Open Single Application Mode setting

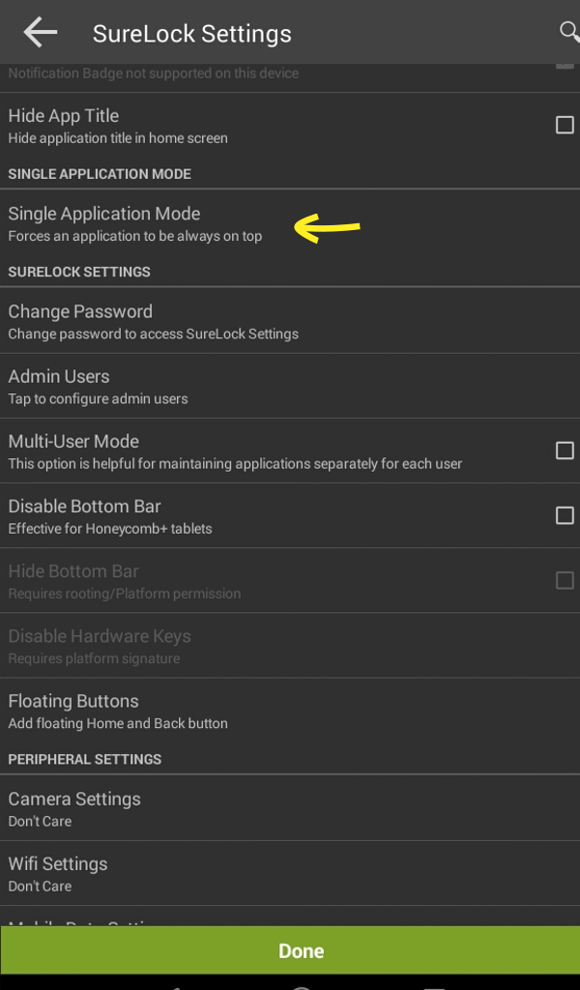click(290, 224)
